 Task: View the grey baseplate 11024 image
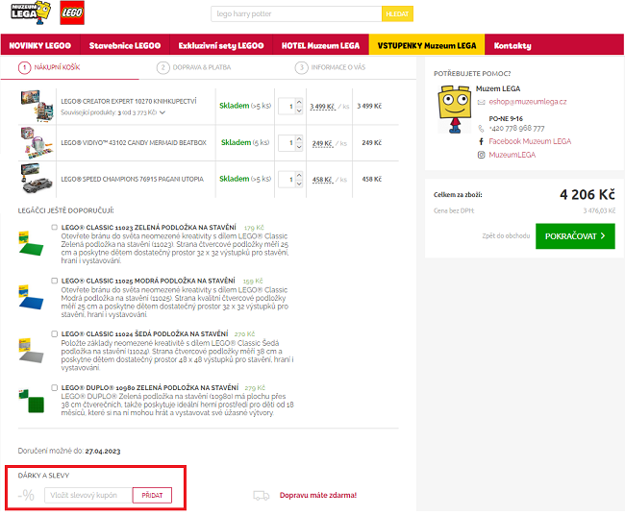[x=31, y=351]
